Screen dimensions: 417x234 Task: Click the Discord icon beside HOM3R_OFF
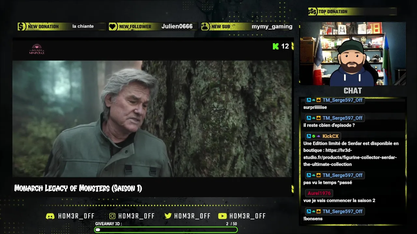click(x=50, y=216)
